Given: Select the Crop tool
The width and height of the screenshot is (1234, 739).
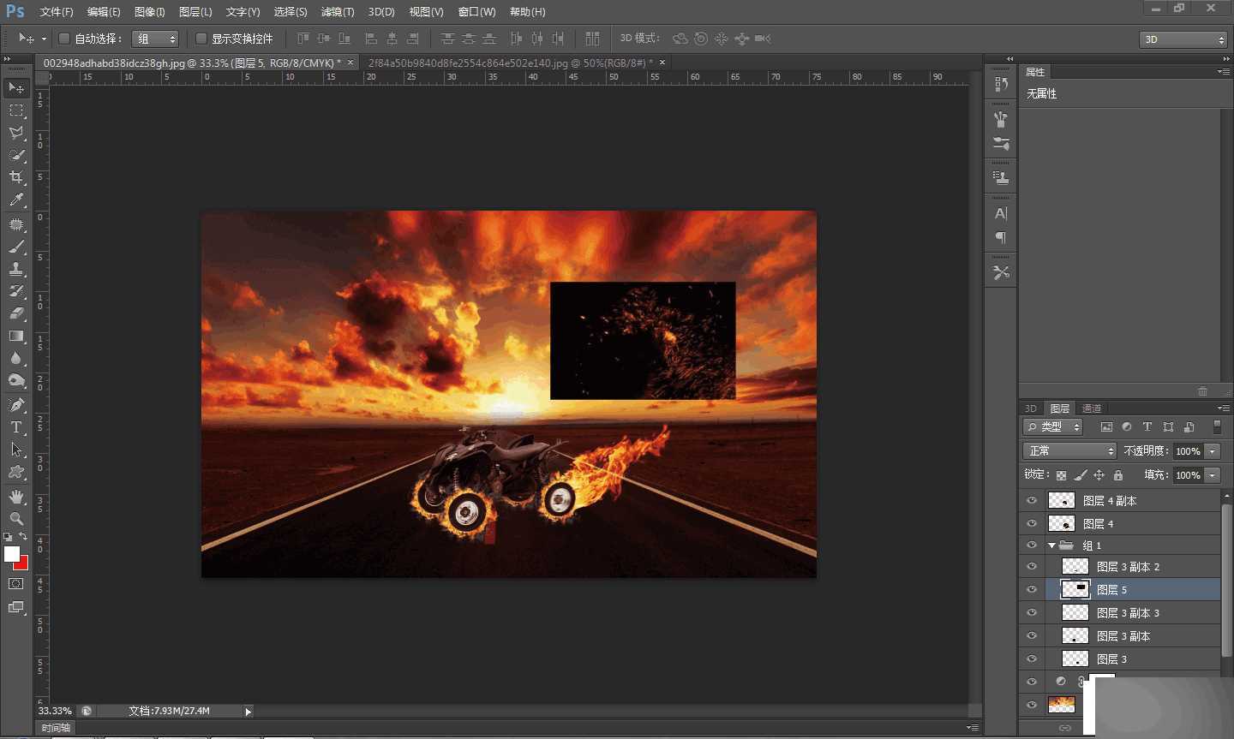Looking at the screenshot, I should pyautogui.click(x=16, y=177).
